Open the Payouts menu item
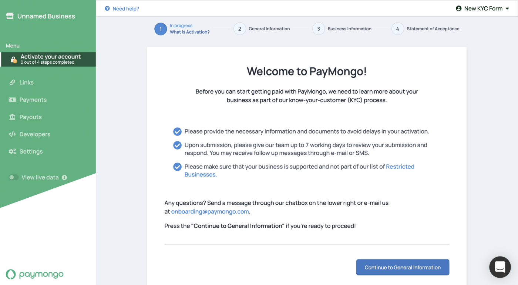 pyautogui.click(x=30, y=117)
